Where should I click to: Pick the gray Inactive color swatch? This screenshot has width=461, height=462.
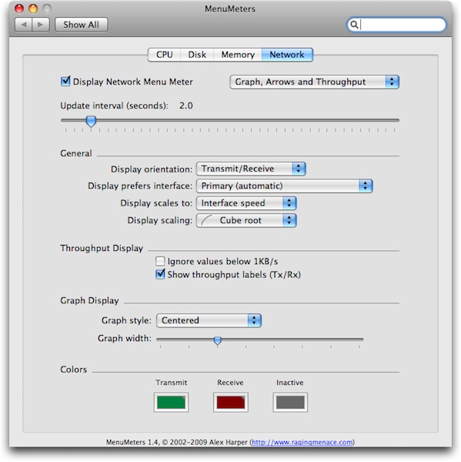point(290,402)
